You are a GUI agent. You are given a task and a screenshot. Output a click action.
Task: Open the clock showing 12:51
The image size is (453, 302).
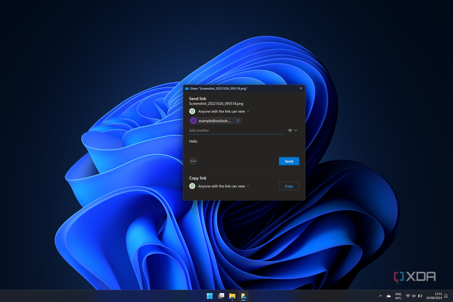pyautogui.click(x=434, y=296)
